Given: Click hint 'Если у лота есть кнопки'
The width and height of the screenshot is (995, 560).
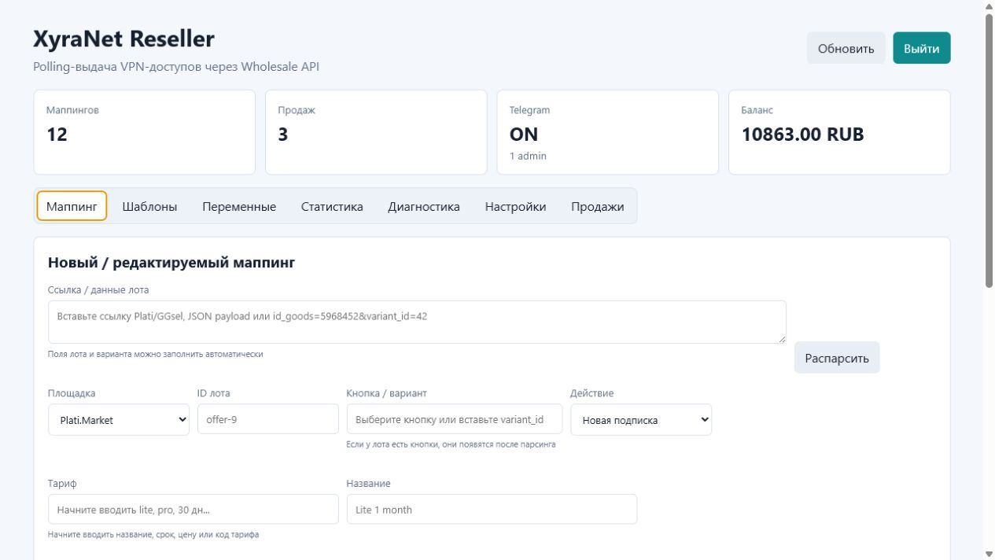Looking at the screenshot, I should (451, 444).
